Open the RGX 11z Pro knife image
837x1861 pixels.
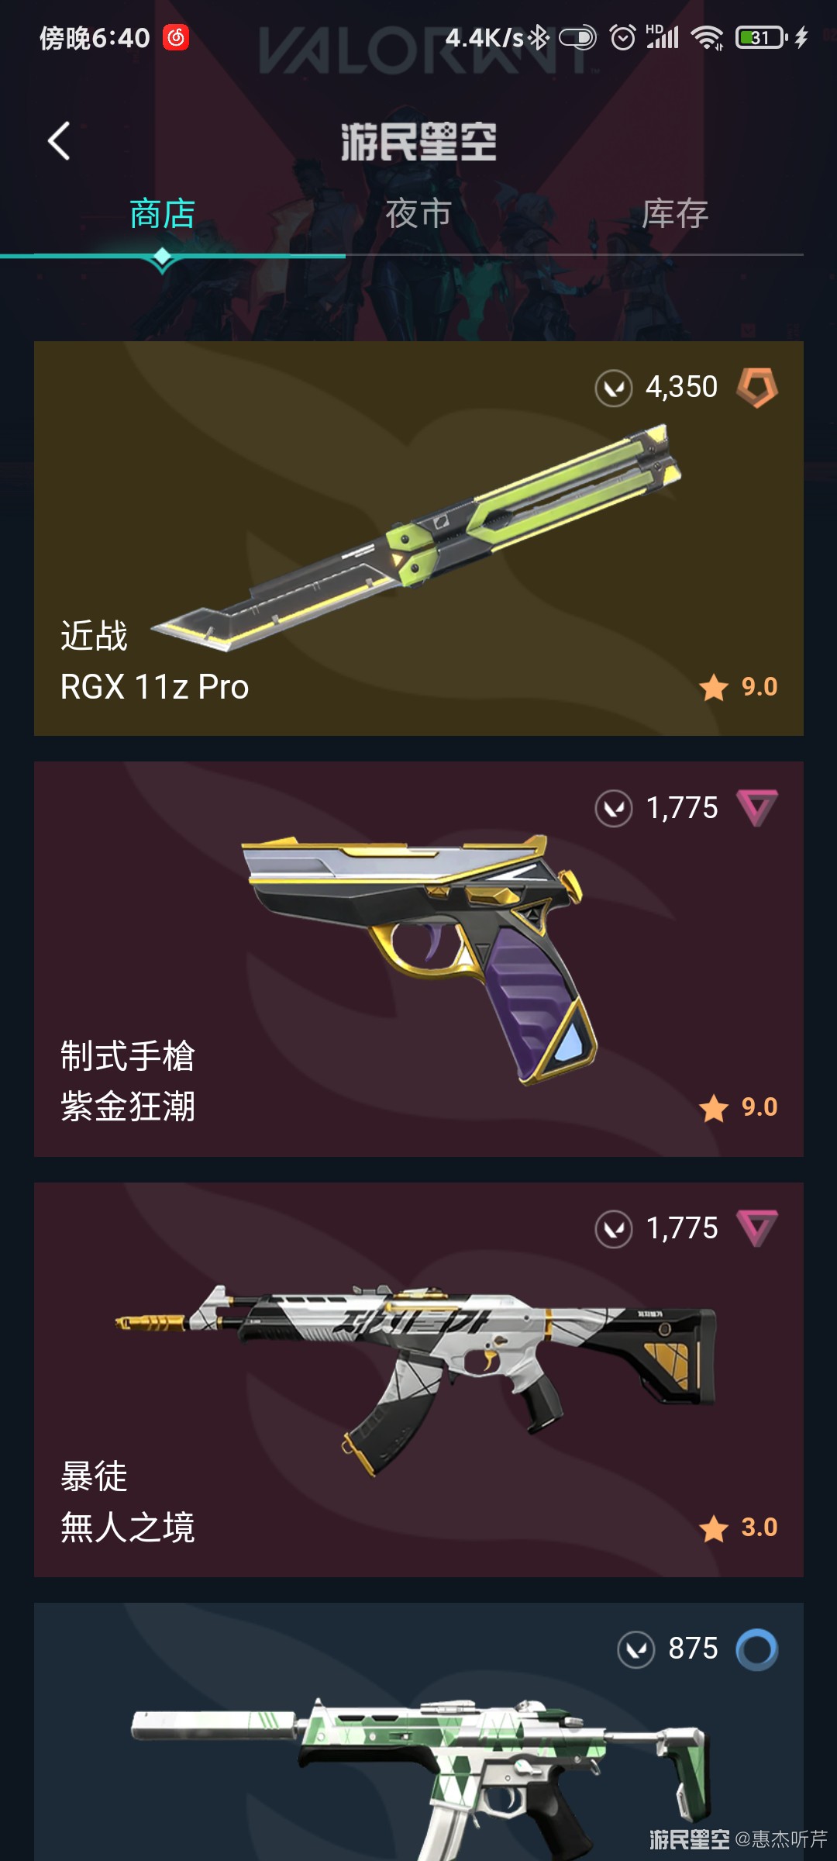tap(416, 537)
